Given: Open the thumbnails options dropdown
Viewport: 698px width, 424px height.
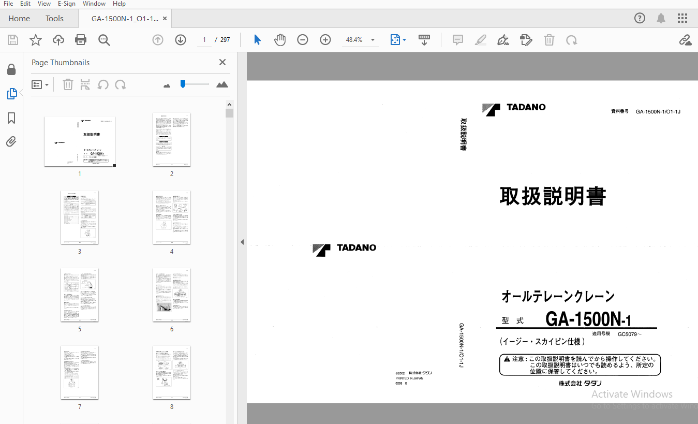Looking at the screenshot, I should pyautogui.click(x=40, y=84).
